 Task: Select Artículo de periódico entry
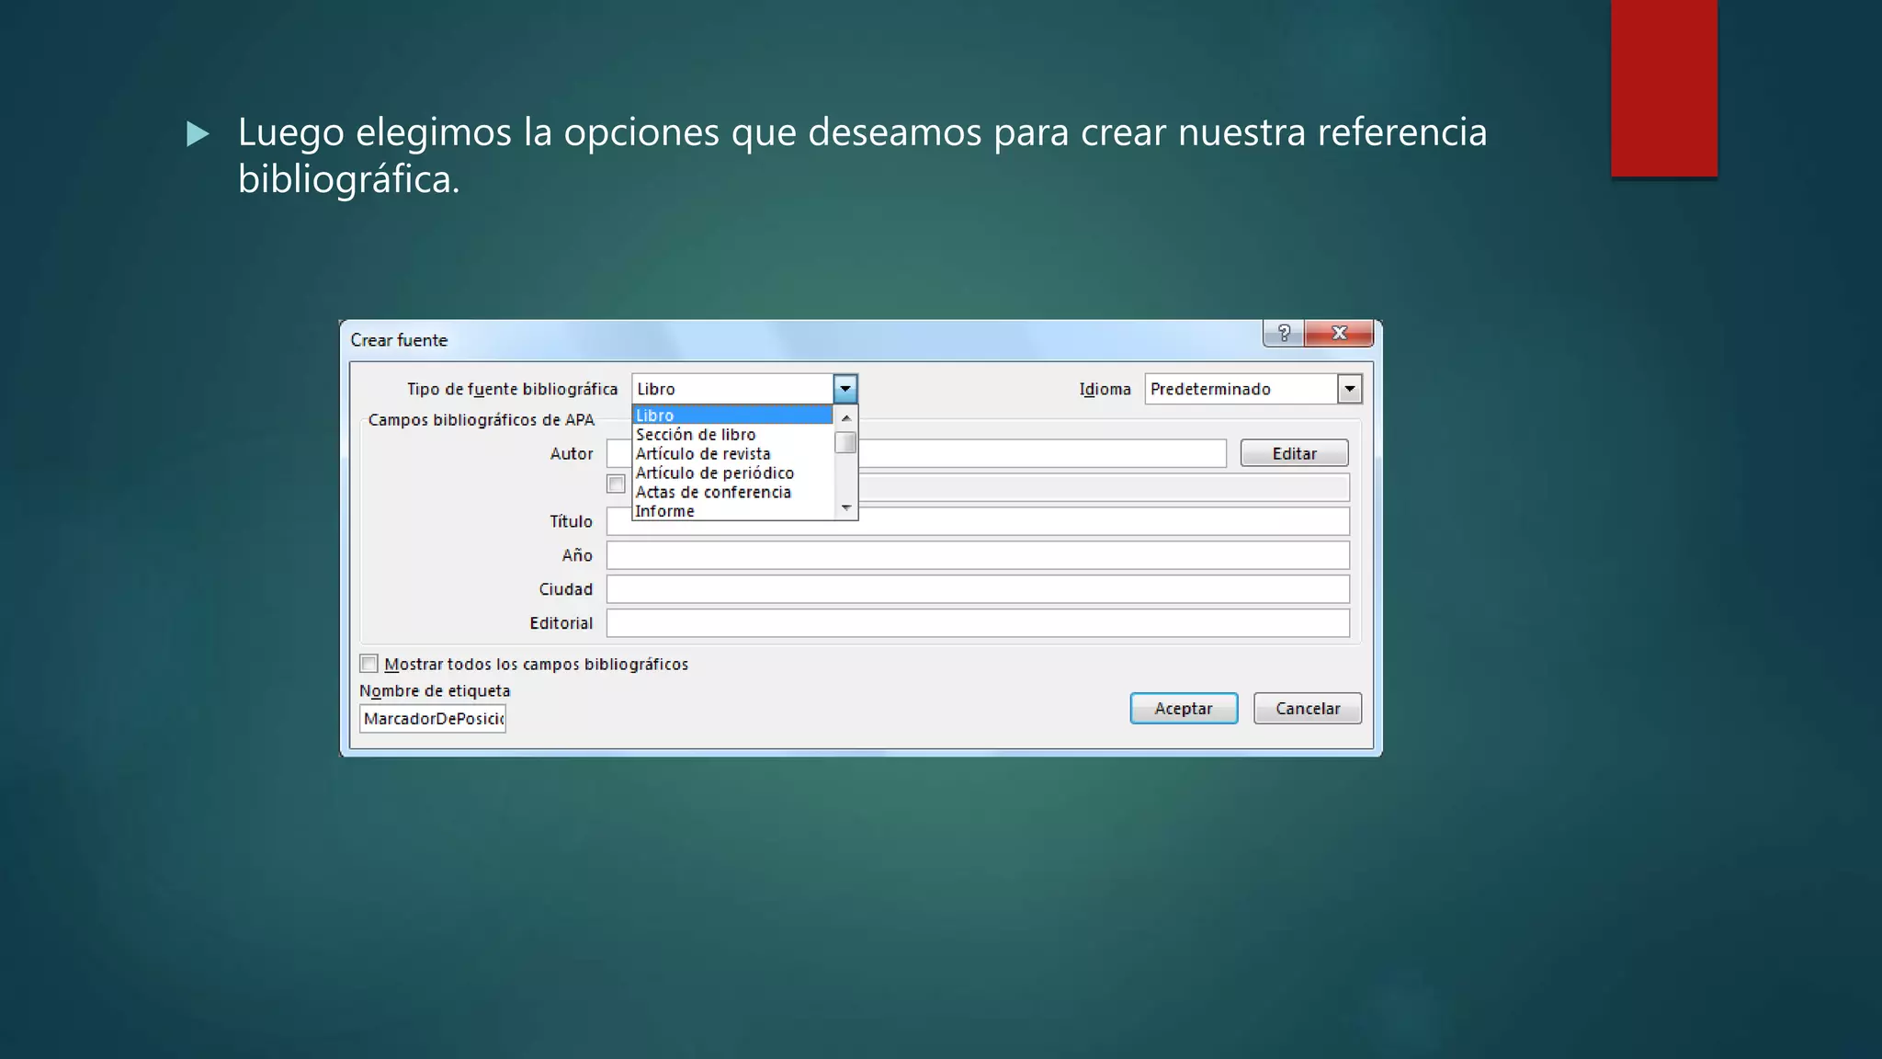(x=731, y=473)
